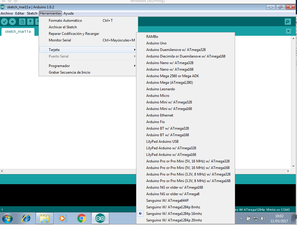Select Arduino Mega (ATmega1280)
Viewport: 297px width, 225px height.
[x=186, y=83]
